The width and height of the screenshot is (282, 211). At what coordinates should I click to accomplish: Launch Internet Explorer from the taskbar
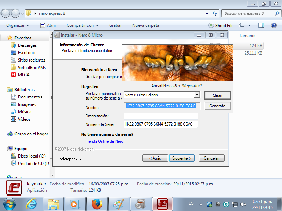coord(31,204)
